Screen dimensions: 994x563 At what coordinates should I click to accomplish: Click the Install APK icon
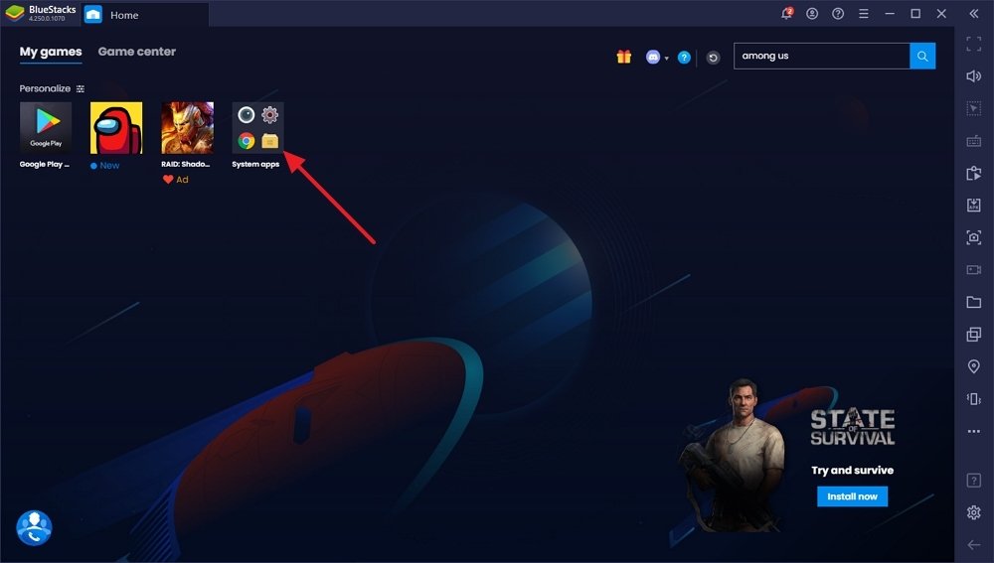[x=974, y=205]
